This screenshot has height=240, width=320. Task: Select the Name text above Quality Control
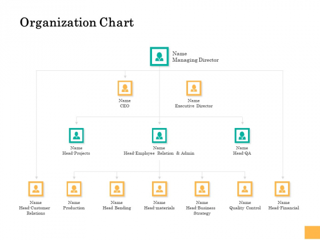245,203
